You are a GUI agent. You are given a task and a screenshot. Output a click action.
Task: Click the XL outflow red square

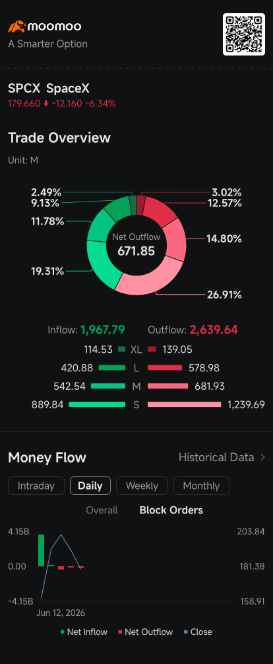152,350
